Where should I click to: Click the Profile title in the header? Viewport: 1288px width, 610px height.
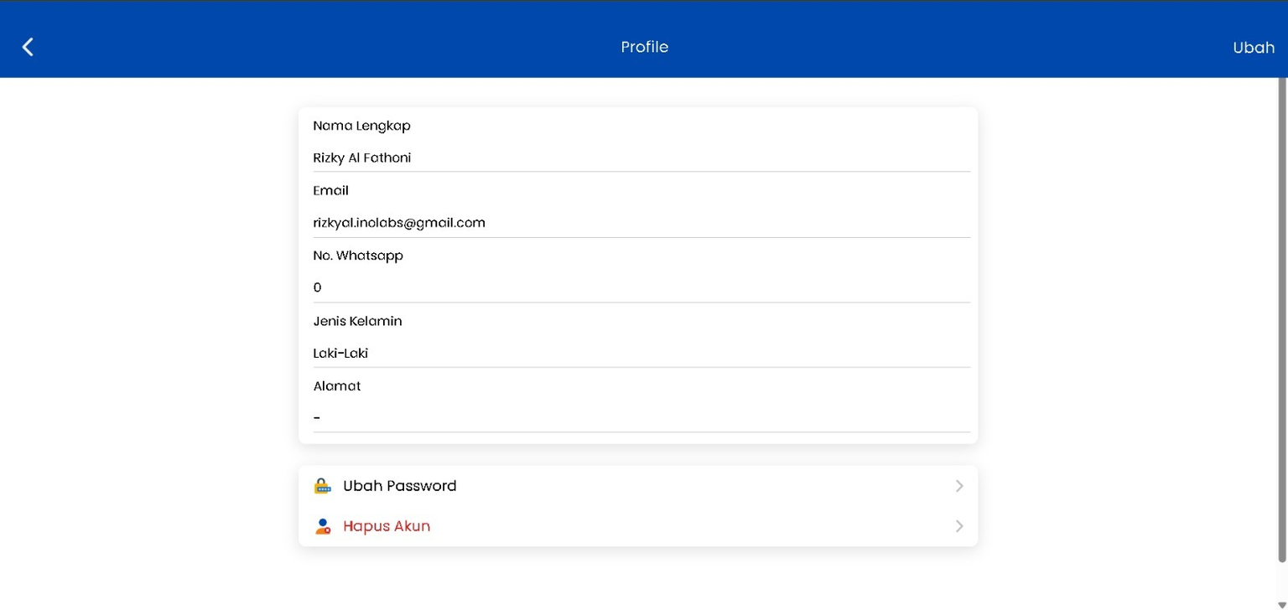644,47
